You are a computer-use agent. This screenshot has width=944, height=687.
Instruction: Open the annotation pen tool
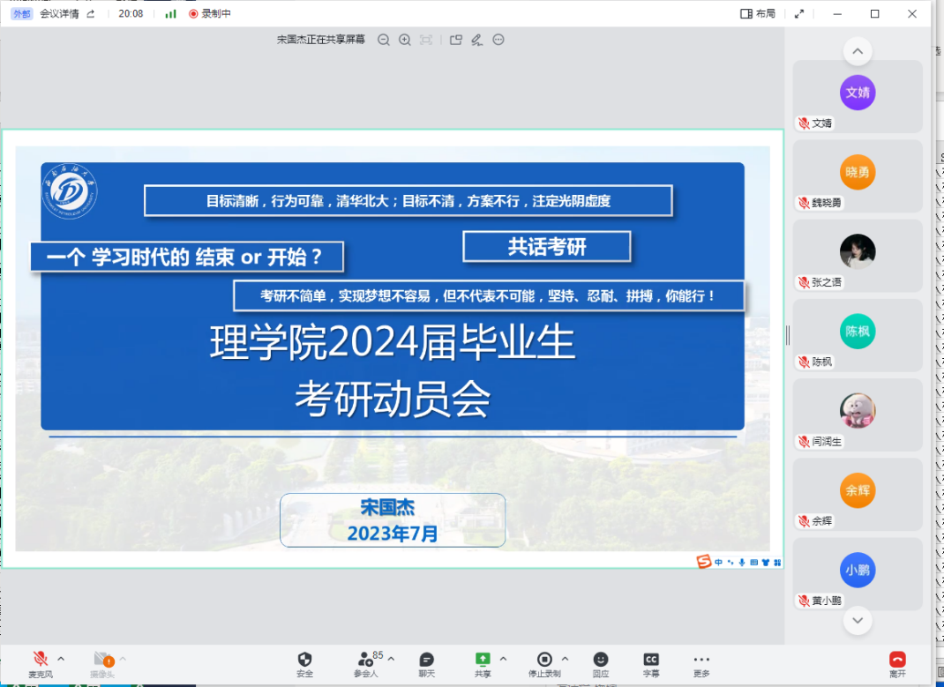[476, 40]
